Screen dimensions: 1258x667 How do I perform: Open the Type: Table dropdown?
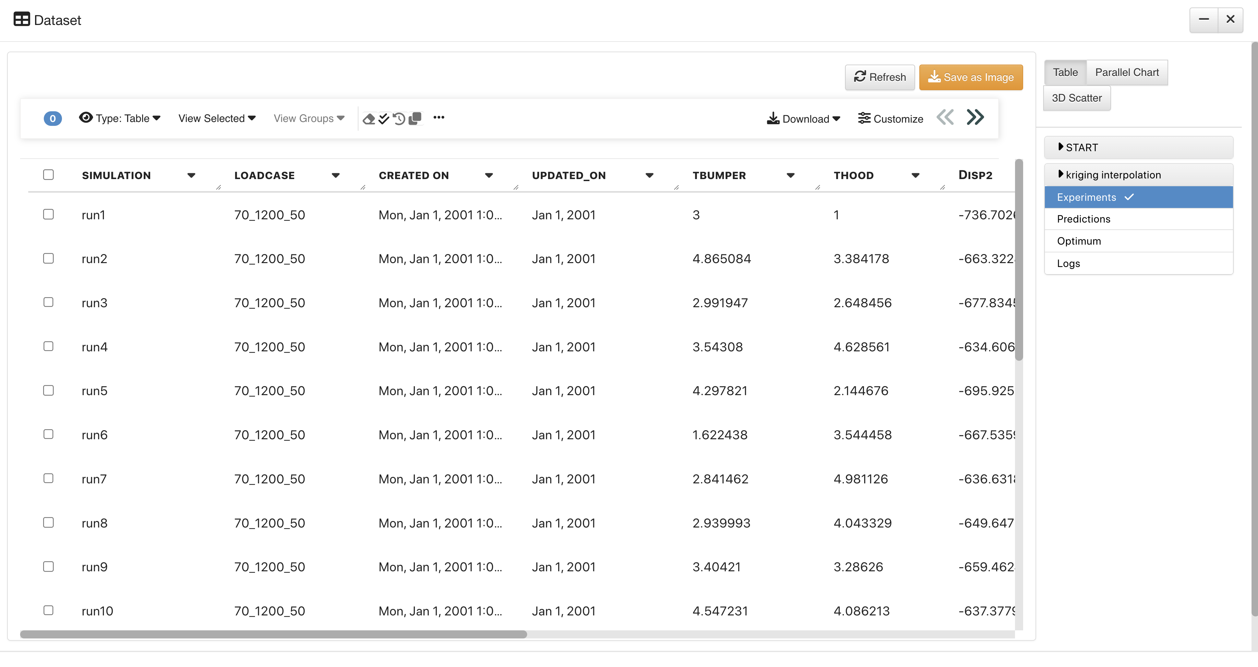click(x=120, y=118)
